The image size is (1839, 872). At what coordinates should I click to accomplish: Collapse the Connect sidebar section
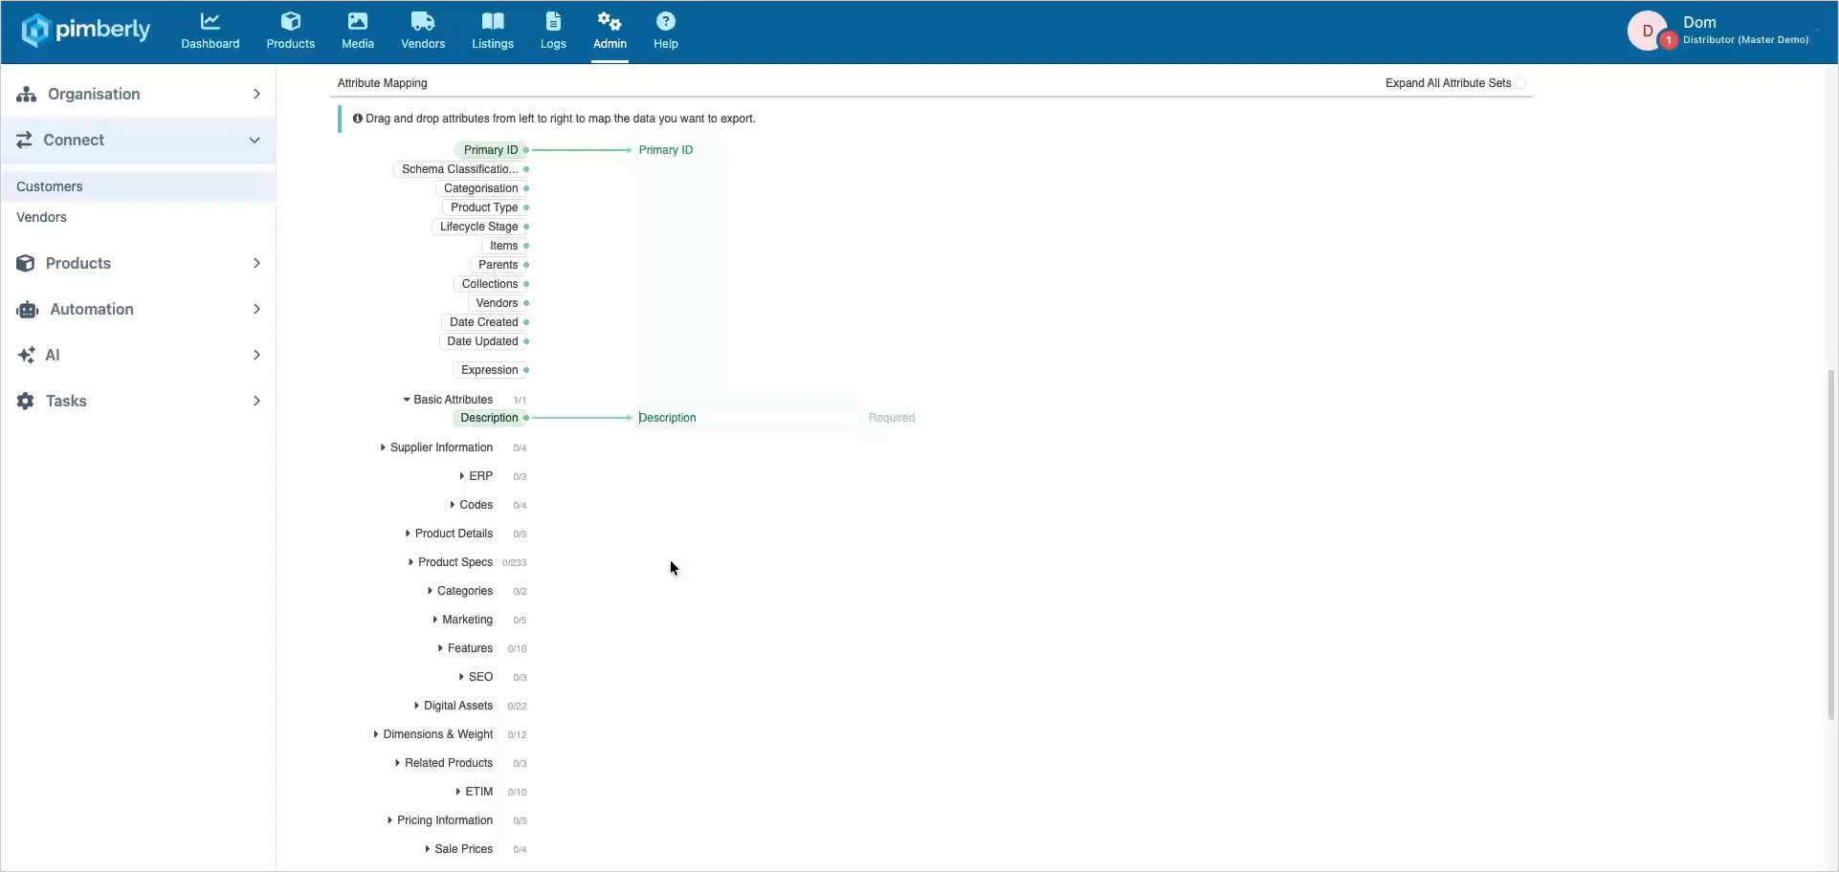click(x=139, y=140)
